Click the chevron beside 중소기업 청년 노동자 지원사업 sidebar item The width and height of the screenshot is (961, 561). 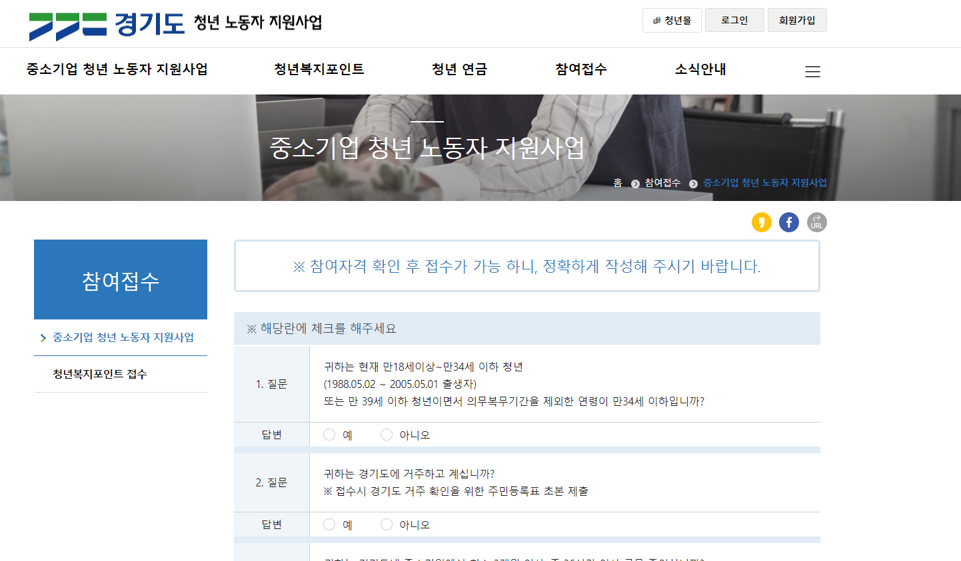pos(42,337)
